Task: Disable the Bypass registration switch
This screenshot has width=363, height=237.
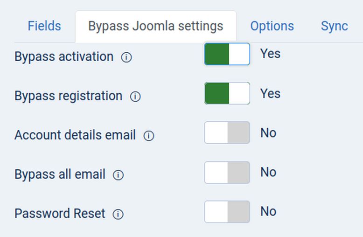Action: [x=227, y=93]
